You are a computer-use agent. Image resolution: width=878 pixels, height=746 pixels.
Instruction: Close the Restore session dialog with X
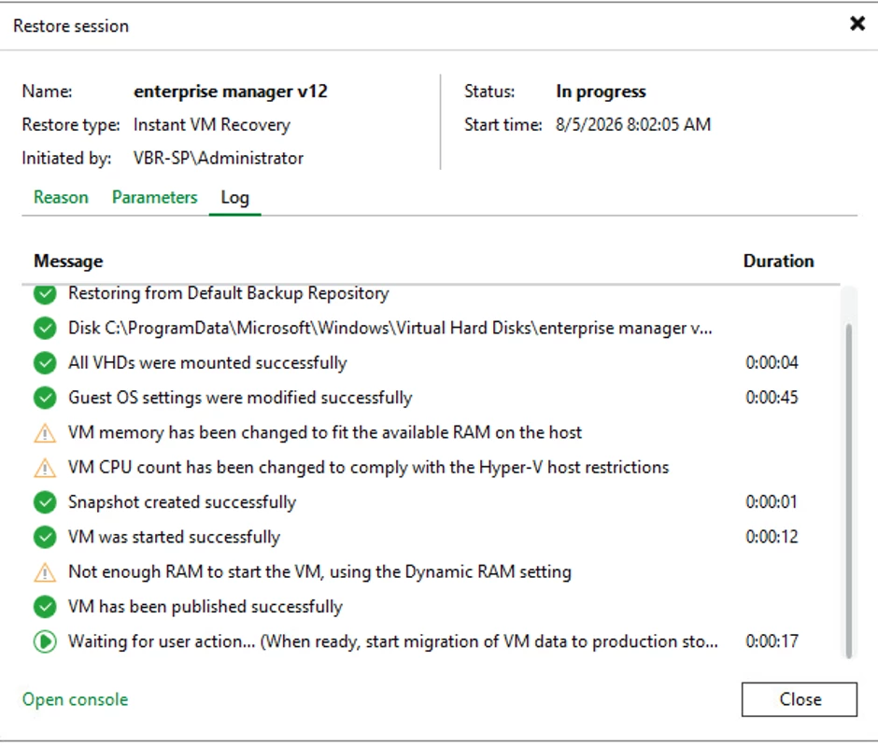click(x=857, y=23)
